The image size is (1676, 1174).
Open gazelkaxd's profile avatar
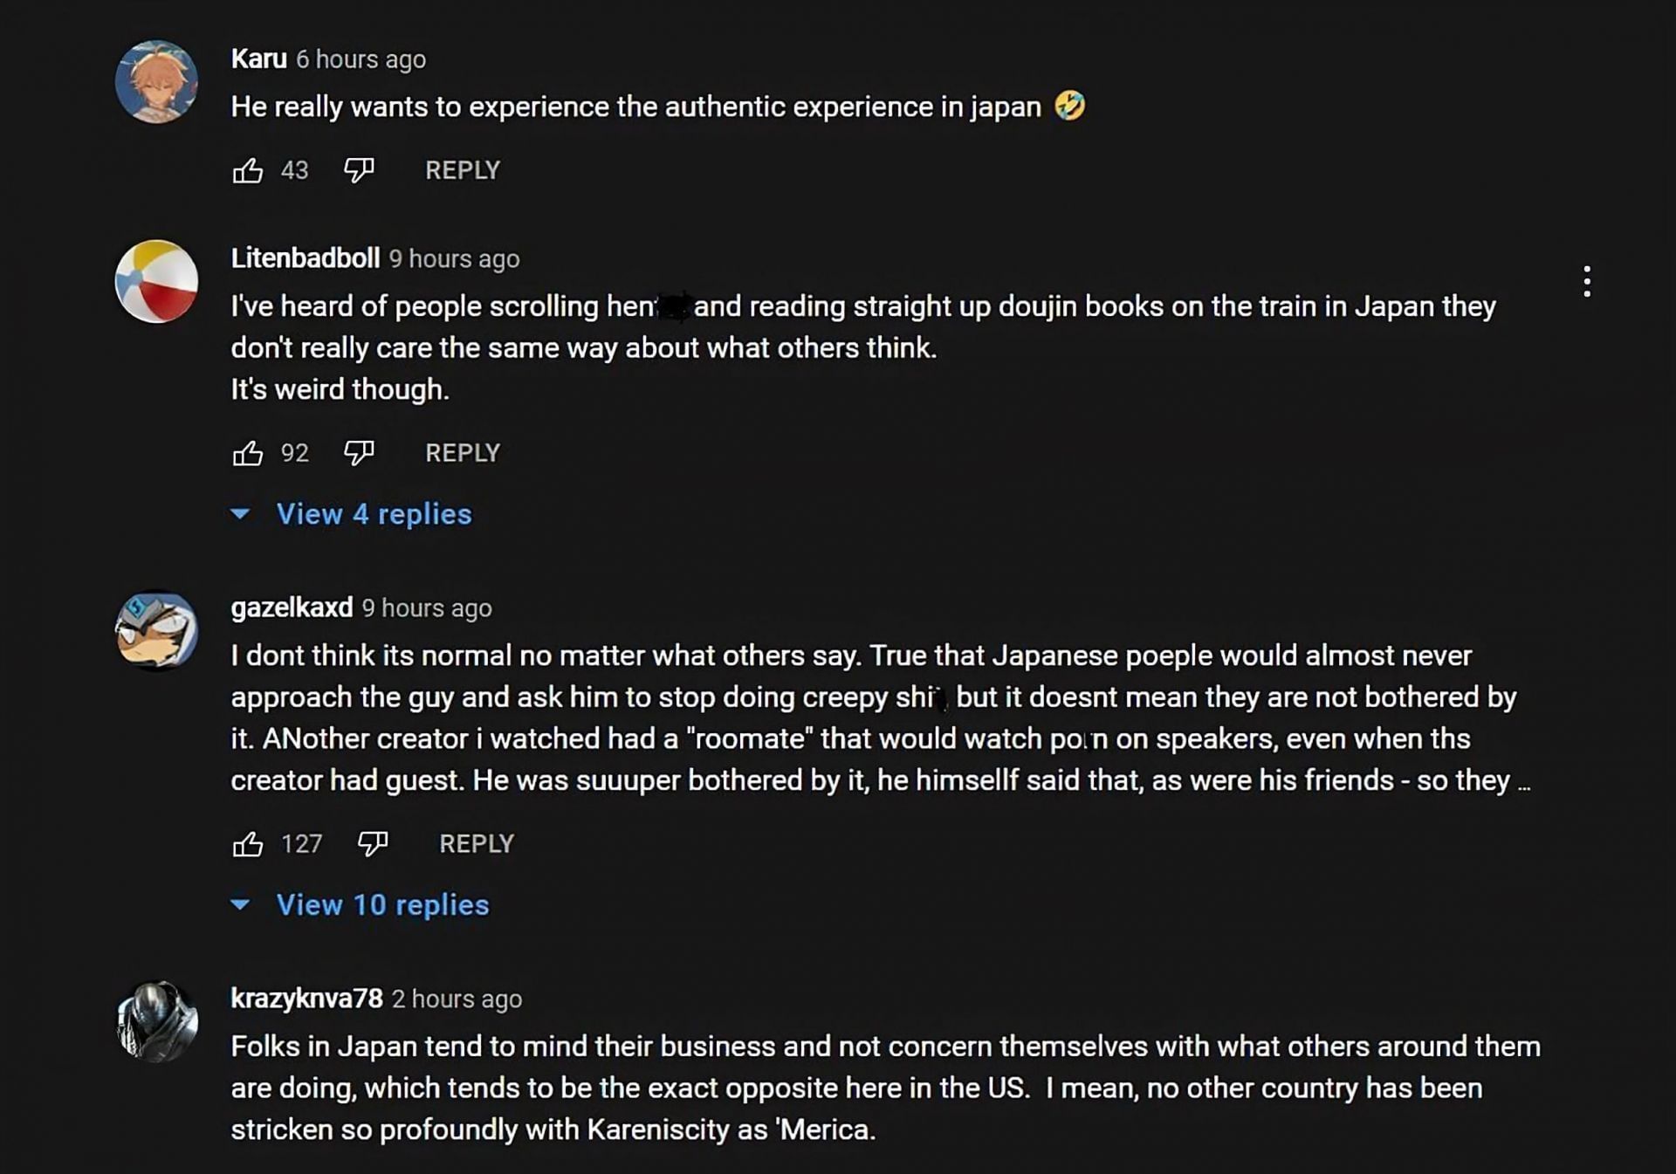click(157, 631)
